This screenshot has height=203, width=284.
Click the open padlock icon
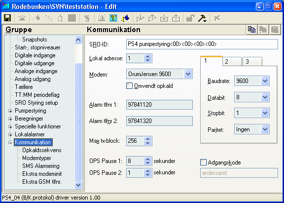pos(190,18)
